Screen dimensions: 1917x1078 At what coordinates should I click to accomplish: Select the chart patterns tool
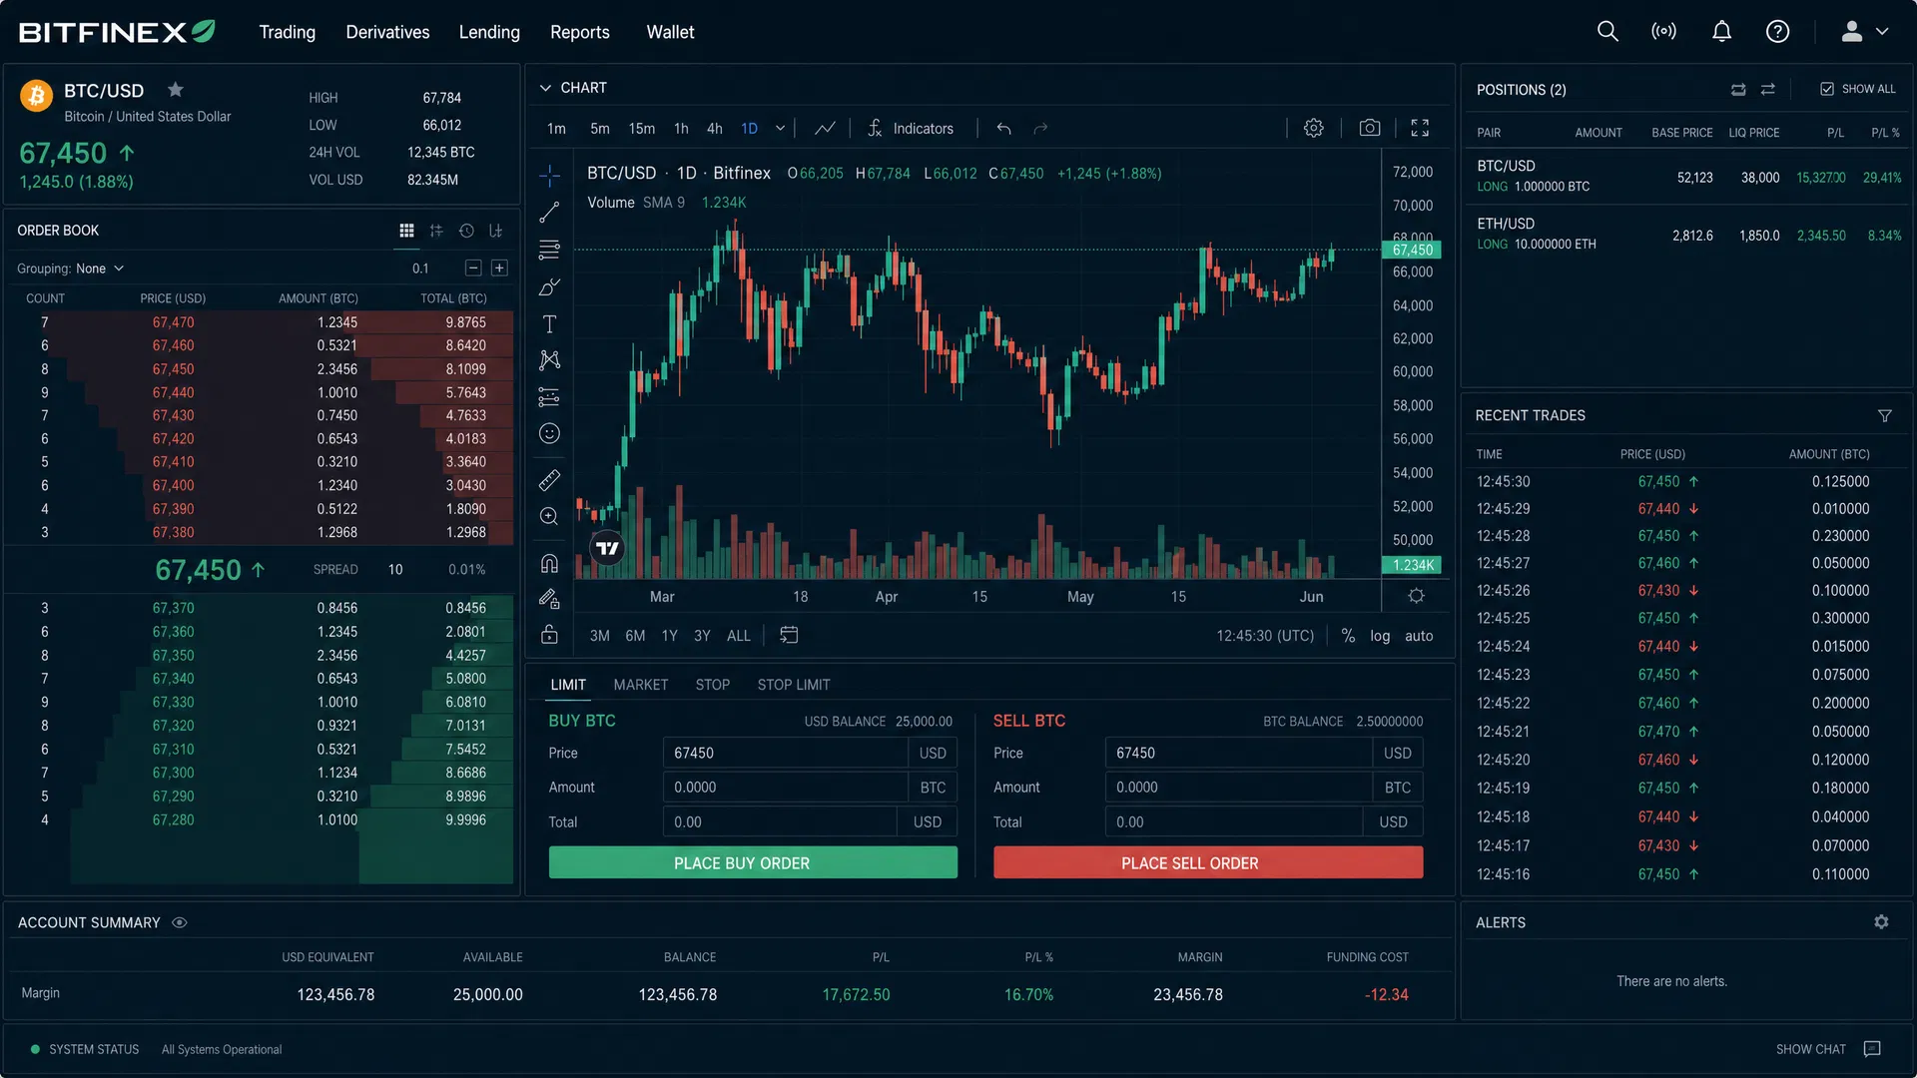(549, 360)
